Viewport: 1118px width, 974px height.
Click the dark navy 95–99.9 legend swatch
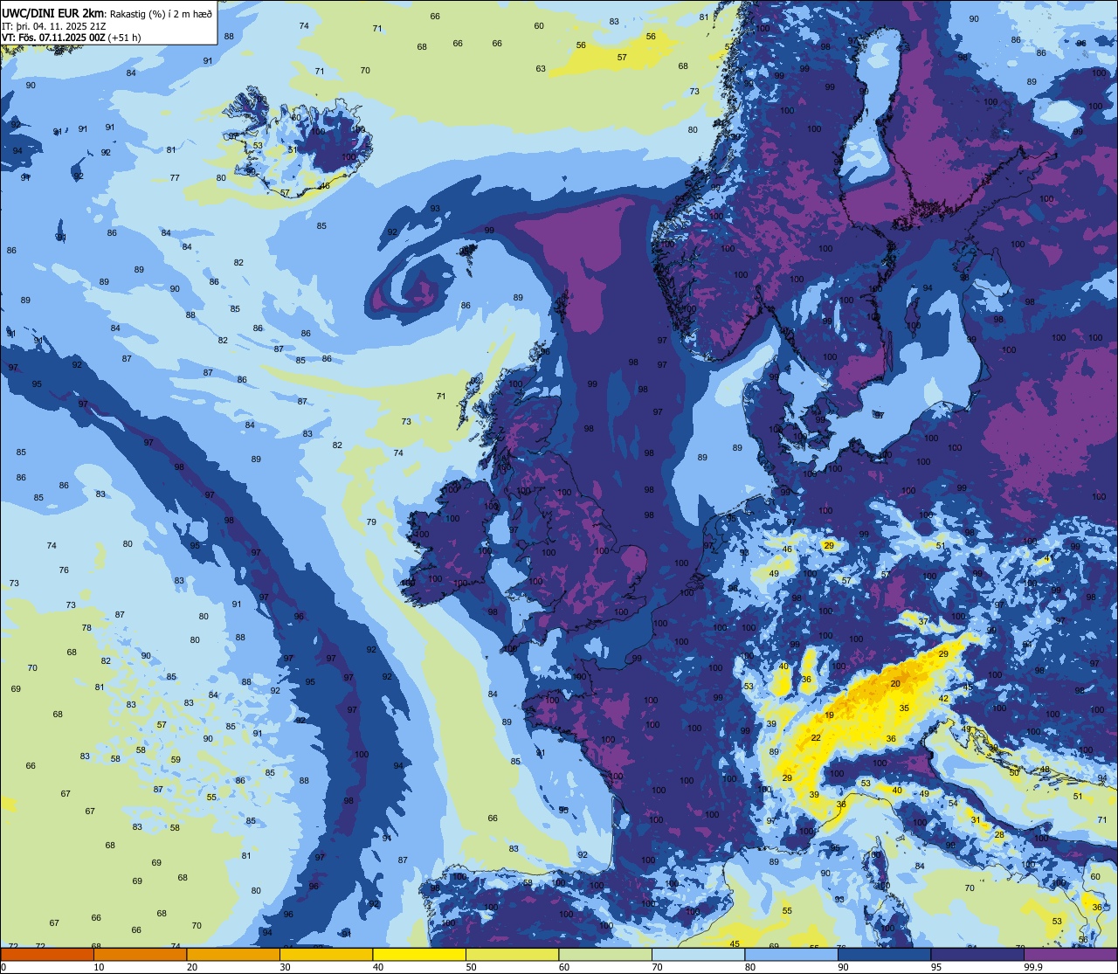tap(978, 954)
